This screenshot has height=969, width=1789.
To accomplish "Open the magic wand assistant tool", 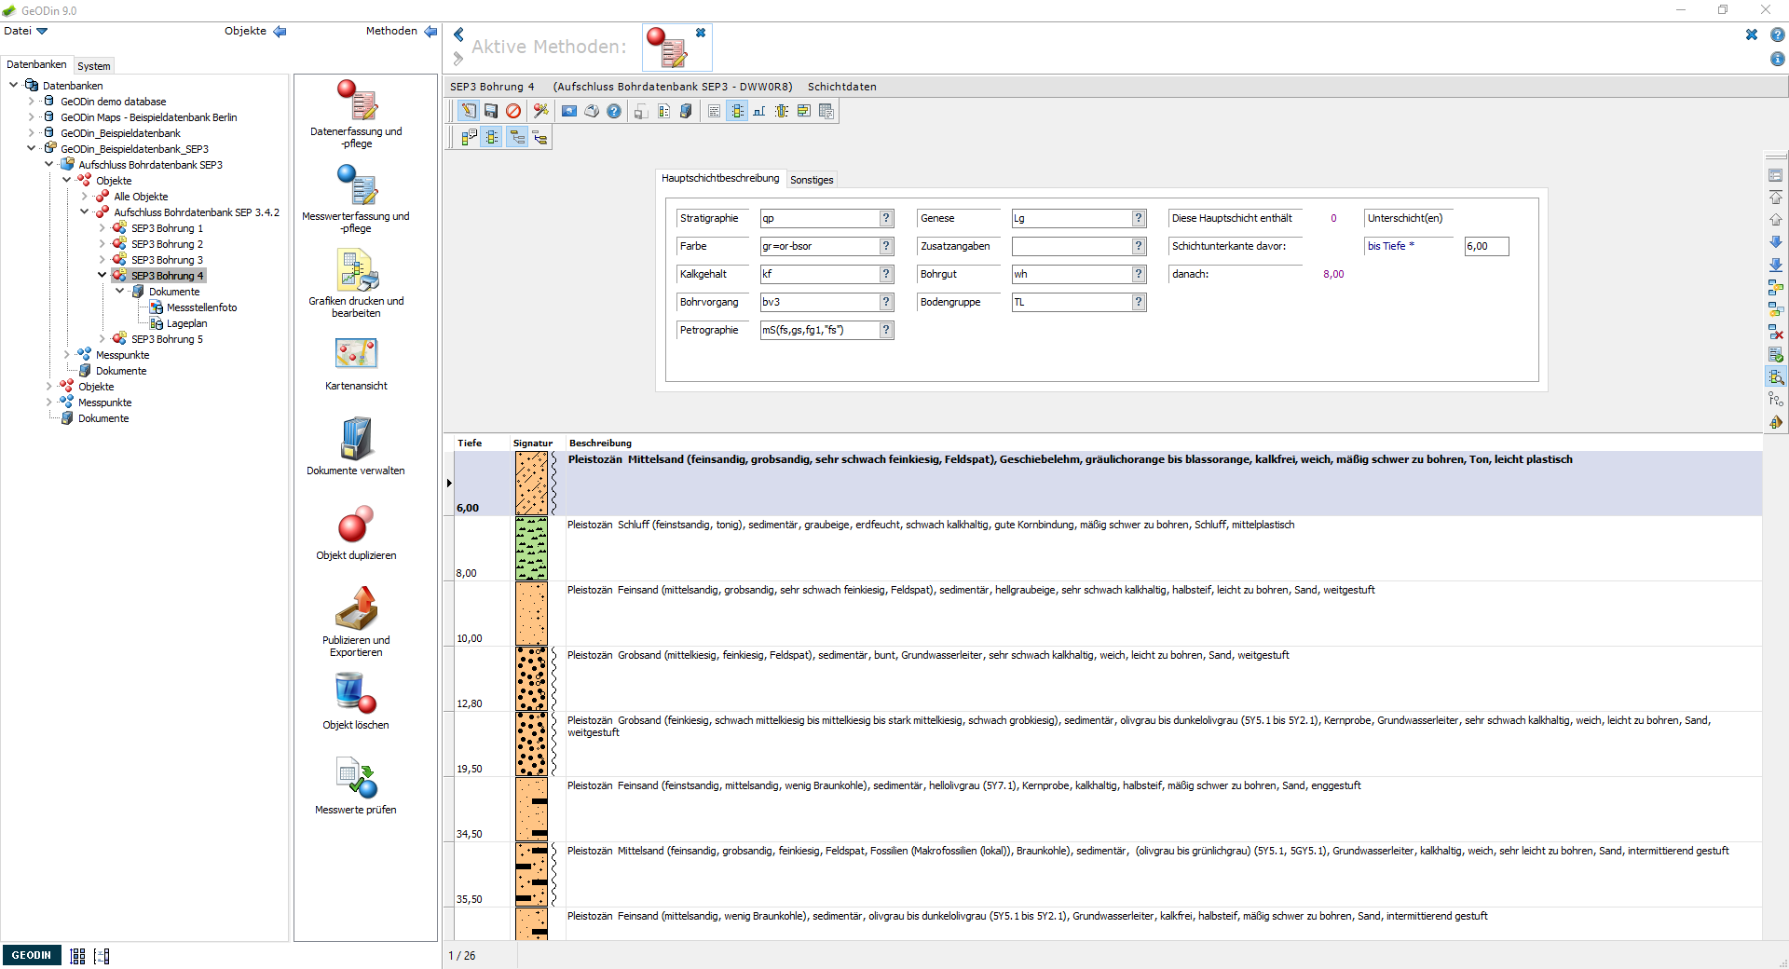I will 540,111.
